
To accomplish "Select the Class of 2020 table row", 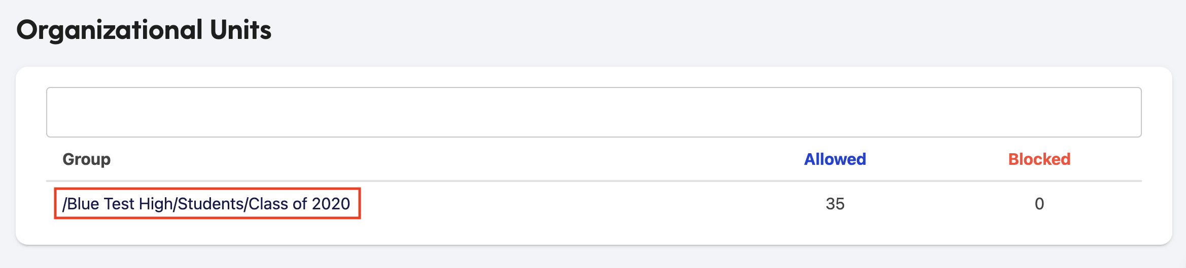I will pyautogui.click(x=594, y=204).
